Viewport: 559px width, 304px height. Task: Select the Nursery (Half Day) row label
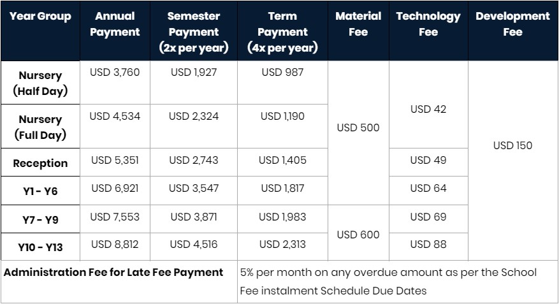click(40, 83)
